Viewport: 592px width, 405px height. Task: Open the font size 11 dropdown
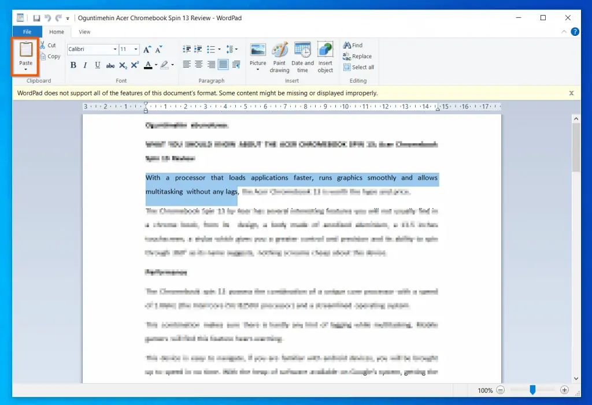click(x=135, y=49)
